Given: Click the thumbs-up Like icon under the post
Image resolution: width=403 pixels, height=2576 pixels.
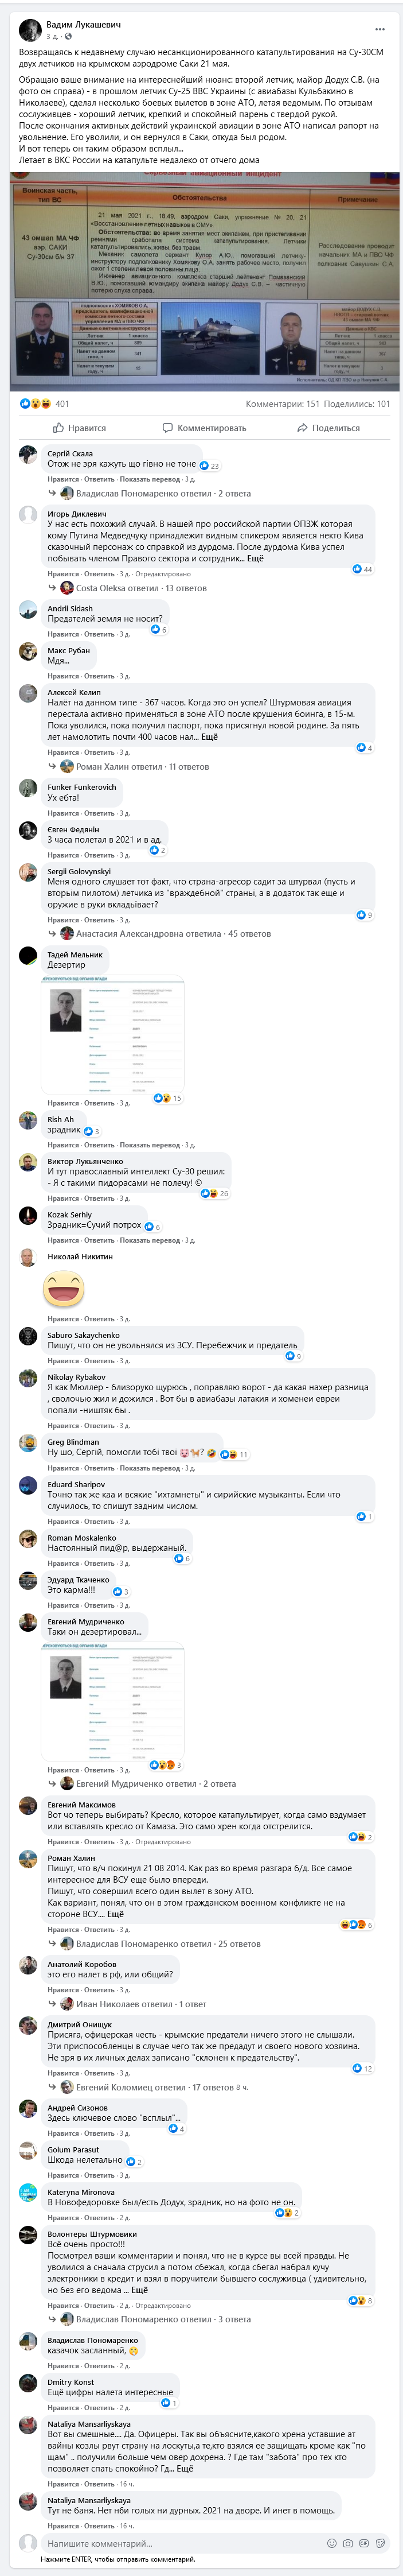Looking at the screenshot, I should pos(59,428).
